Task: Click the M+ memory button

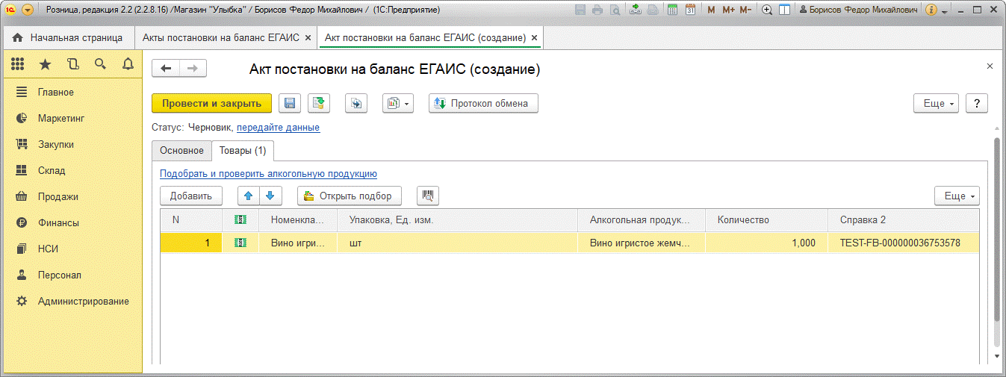Action: [x=728, y=10]
